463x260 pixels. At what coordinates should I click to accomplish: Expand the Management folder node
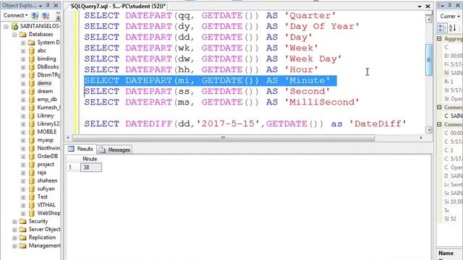point(14,246)
